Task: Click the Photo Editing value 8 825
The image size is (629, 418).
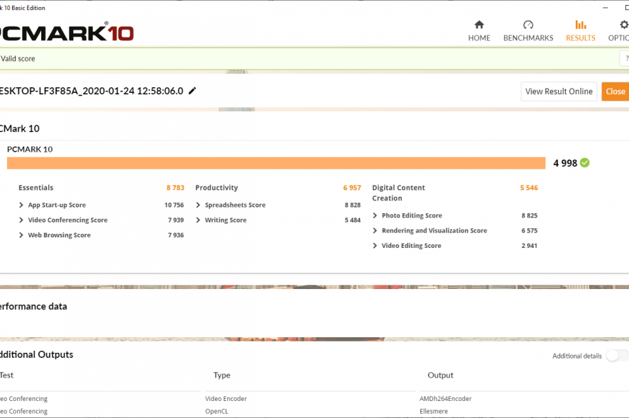Action: [x=530, y=215]
